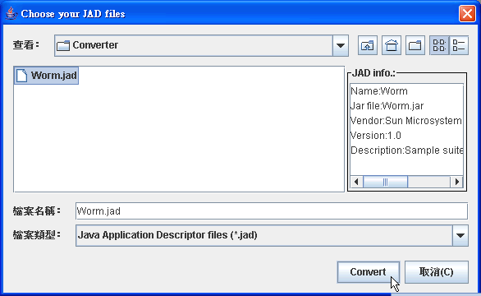Jump to the home directory

pyautogui.click(x=392, y=45)
